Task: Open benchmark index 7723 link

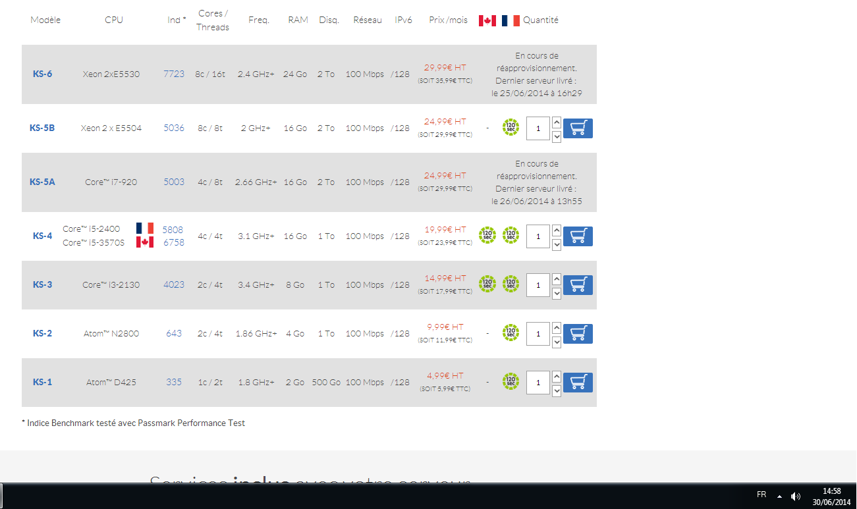Action: [174, 74]
